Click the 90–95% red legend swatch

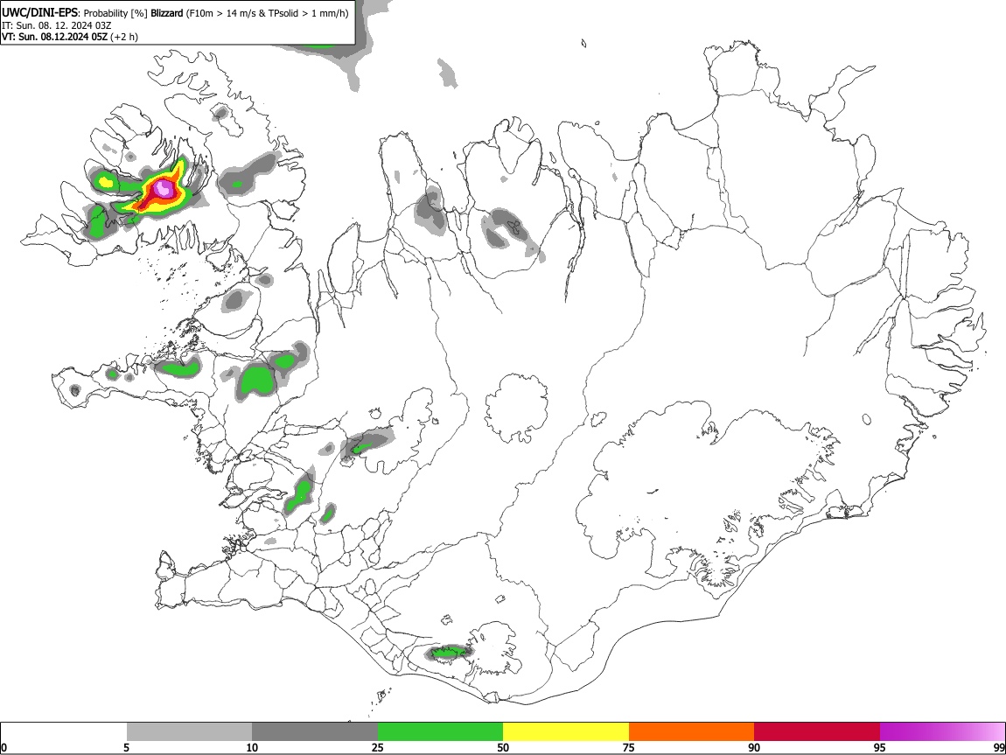point(817,731)
